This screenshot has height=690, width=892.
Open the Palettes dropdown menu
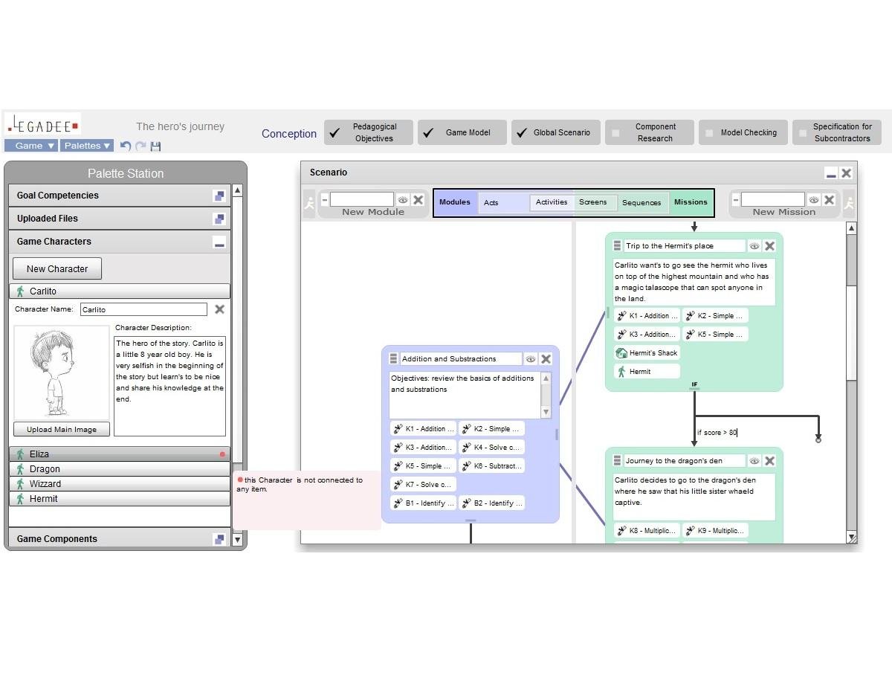tap(85, 146)
